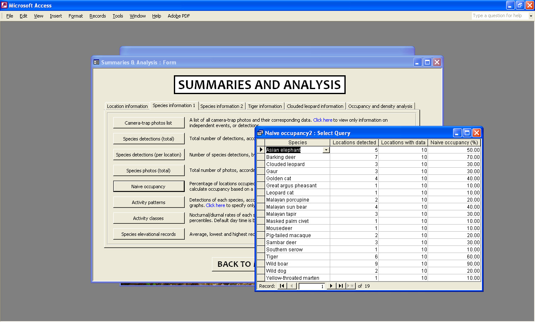
Task: Jump to last record button
Action: point(341,286)
